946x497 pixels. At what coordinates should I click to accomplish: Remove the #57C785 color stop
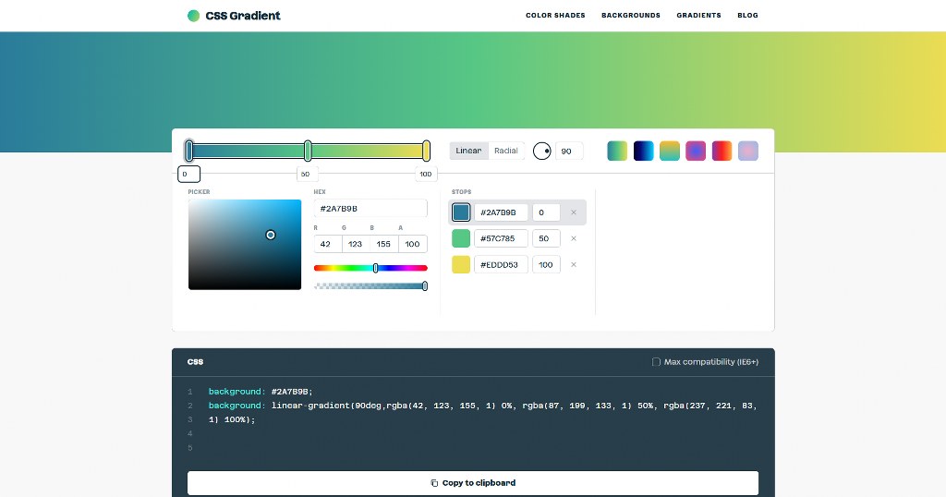tap(574, 238)
